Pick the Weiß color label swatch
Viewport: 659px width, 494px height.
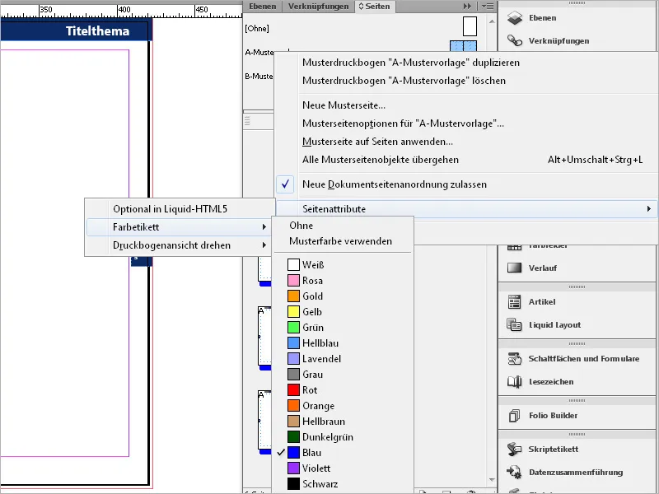293,264
